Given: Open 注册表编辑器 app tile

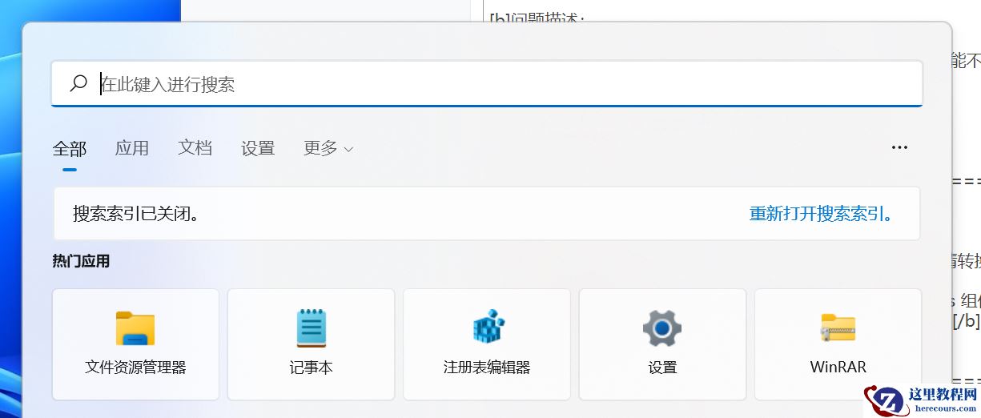Looking at the screenshot, I should (487, 344).
